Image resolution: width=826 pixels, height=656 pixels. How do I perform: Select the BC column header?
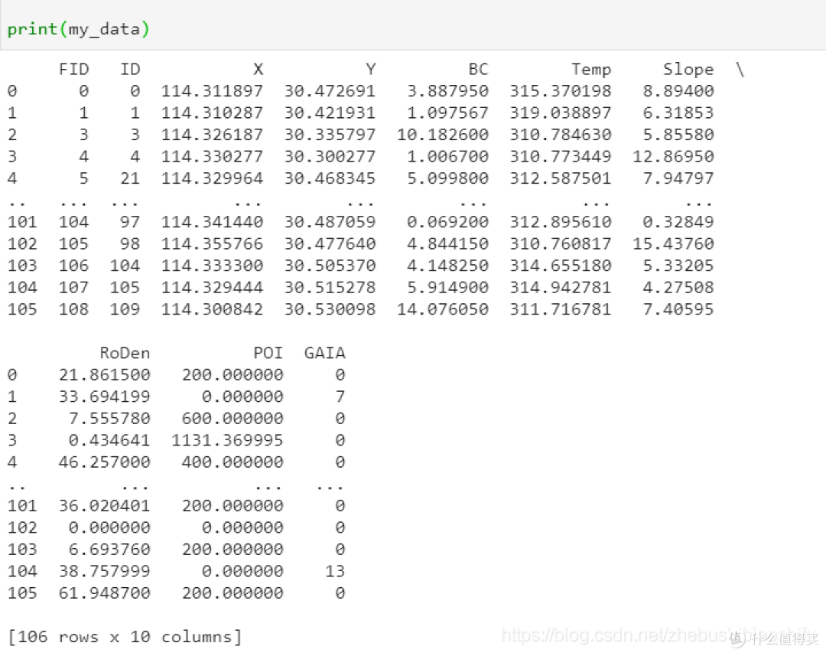[478, 70]
